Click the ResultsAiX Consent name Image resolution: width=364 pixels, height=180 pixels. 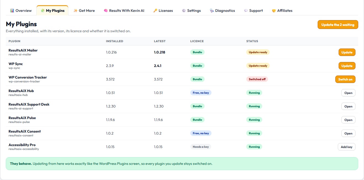point(25,131)
